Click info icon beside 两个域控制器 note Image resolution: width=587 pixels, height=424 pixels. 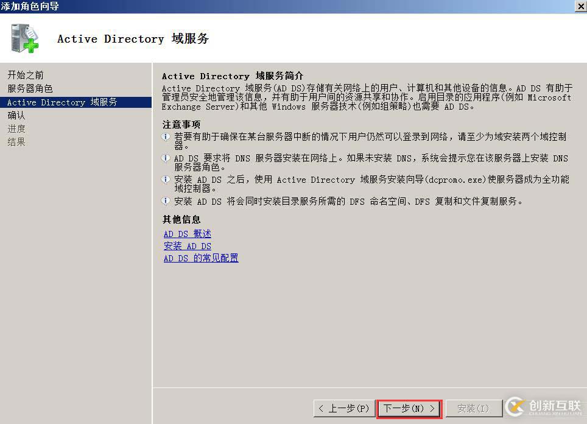166,136
